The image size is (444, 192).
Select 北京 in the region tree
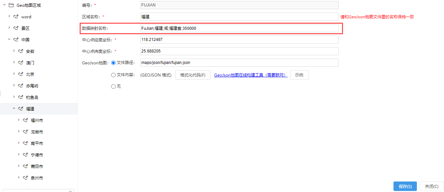pos(30,74)
